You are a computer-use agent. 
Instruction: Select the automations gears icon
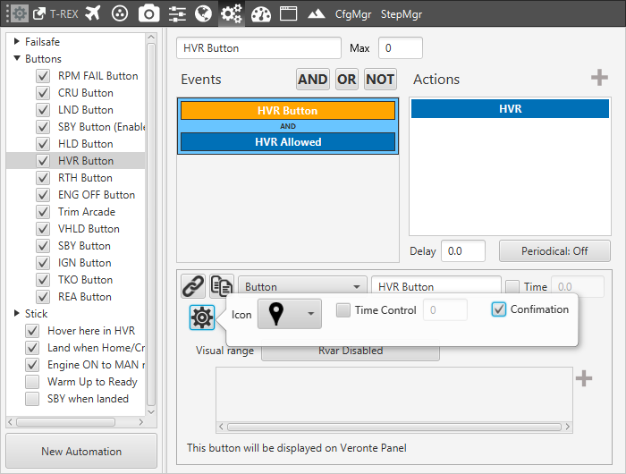click(232, 13)
